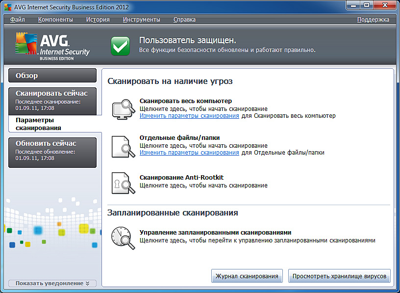This screenshot has width=400, height=293.
Task: Close the AVG window
Action: 384,5
